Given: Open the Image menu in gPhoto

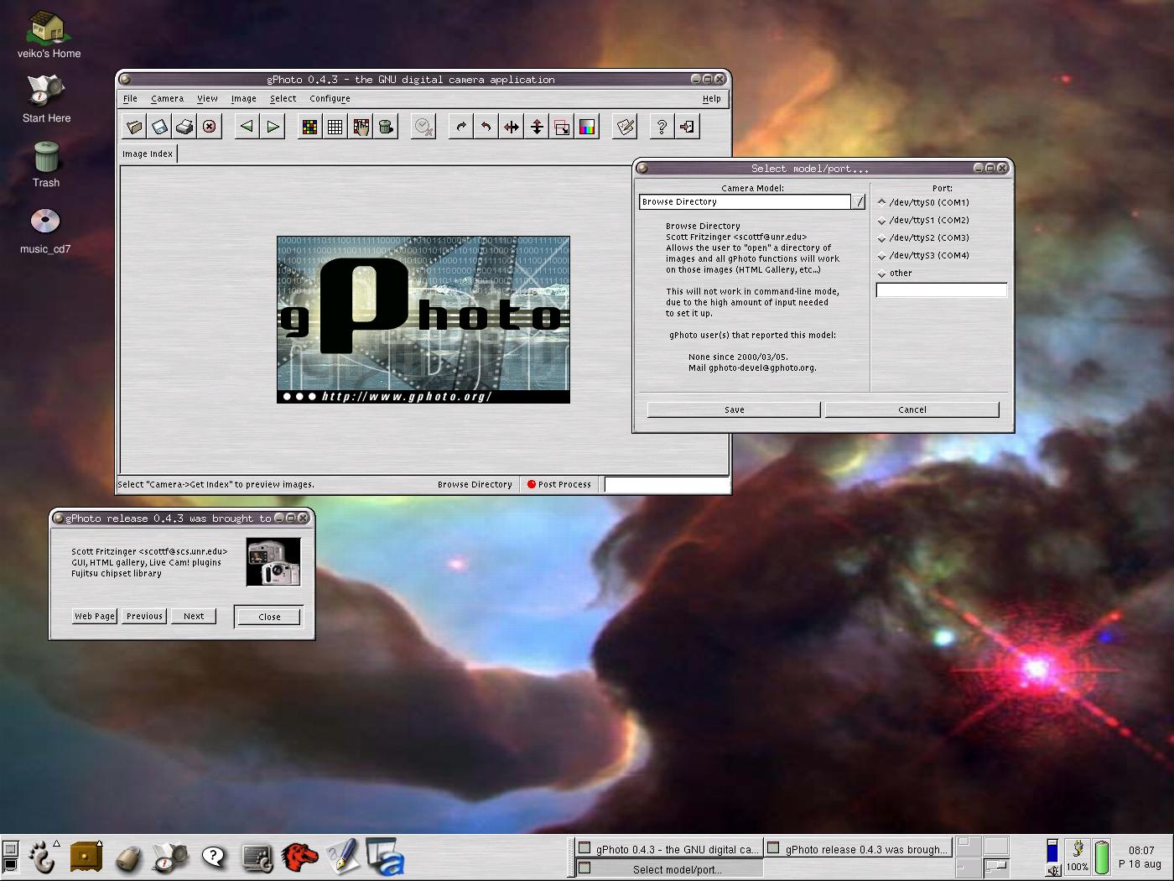Looking at the screenshot, I should [244, 98].
